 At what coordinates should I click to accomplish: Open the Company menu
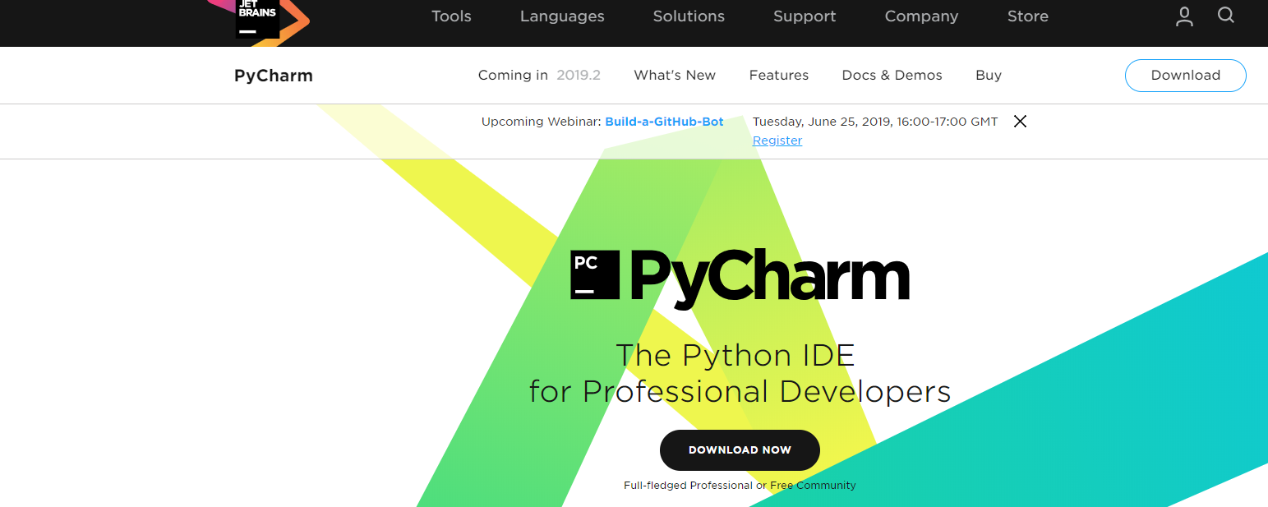click(x=921, y=16)
